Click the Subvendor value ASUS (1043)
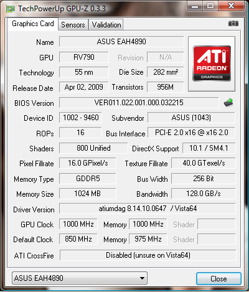The width and height of the screenshot is (249, 292). point(191,118)
